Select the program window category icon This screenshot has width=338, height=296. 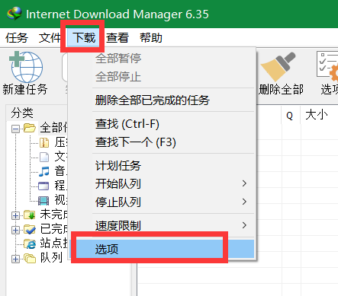click(43, 186)
